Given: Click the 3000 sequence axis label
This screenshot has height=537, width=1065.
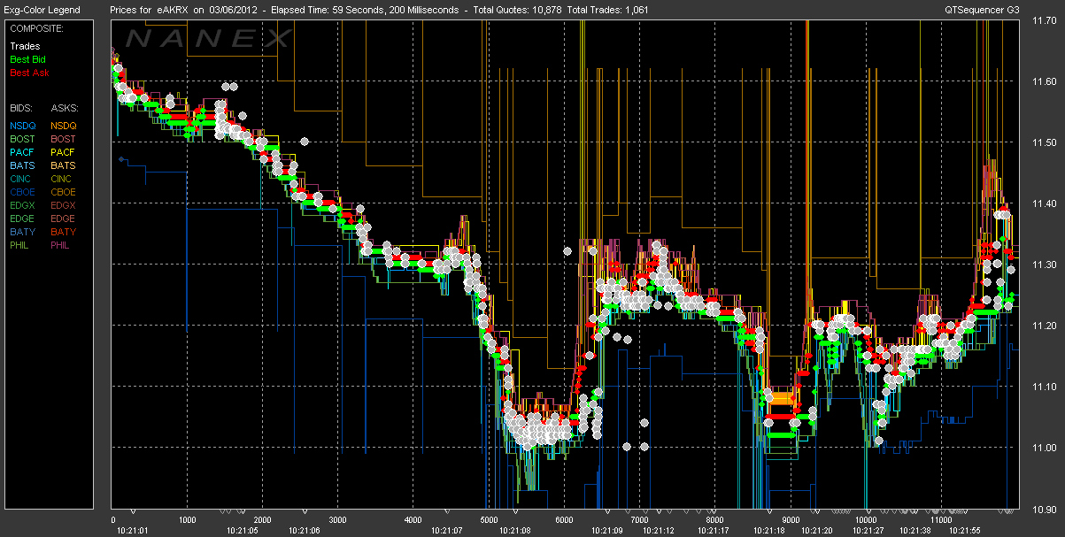Looking at the screenshot, I should [x=337, y=520].
